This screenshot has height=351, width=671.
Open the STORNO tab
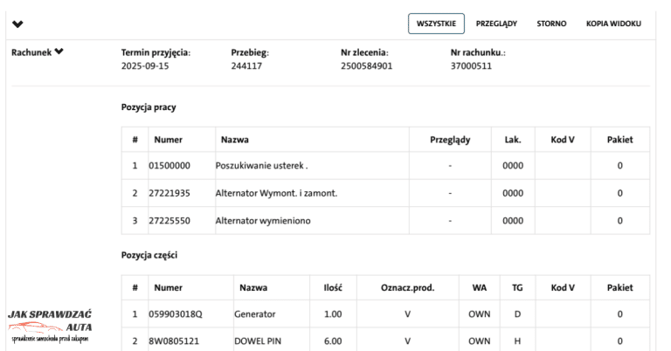point(551,24)
